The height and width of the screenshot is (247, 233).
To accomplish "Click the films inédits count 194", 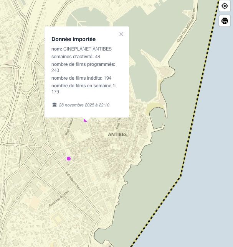I will click(107, 78).
